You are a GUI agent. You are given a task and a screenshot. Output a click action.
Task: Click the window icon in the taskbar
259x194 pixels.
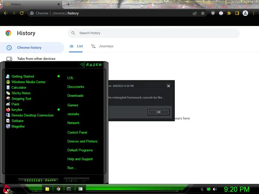80,189
